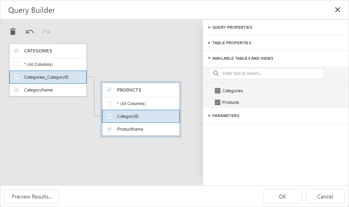Enable All Columns checkbox in Categories table
This screenshot has height=207, width=349.
coord(16,64)
